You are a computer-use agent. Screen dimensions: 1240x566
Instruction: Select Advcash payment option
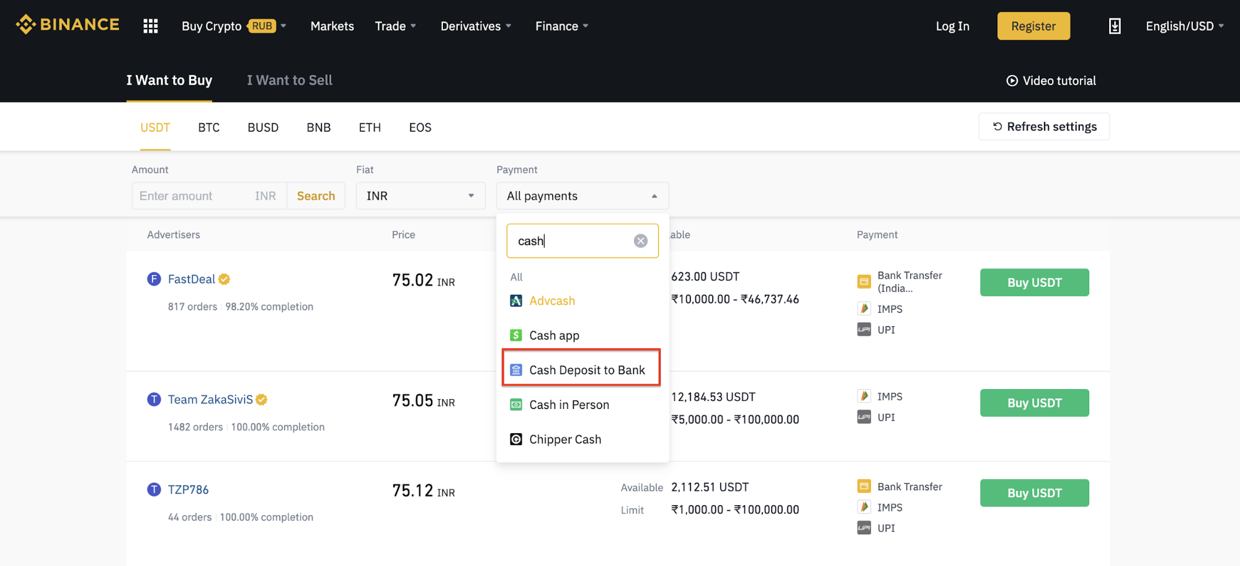pyautogui.click(x=582, y=301)
